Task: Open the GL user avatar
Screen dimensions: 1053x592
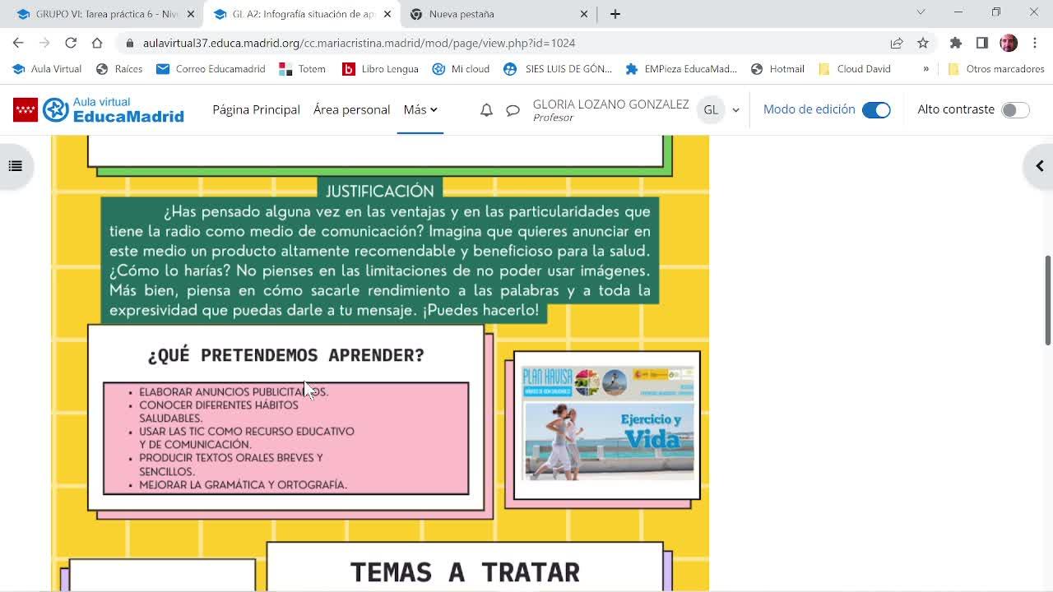Action: tap(711, 109)
